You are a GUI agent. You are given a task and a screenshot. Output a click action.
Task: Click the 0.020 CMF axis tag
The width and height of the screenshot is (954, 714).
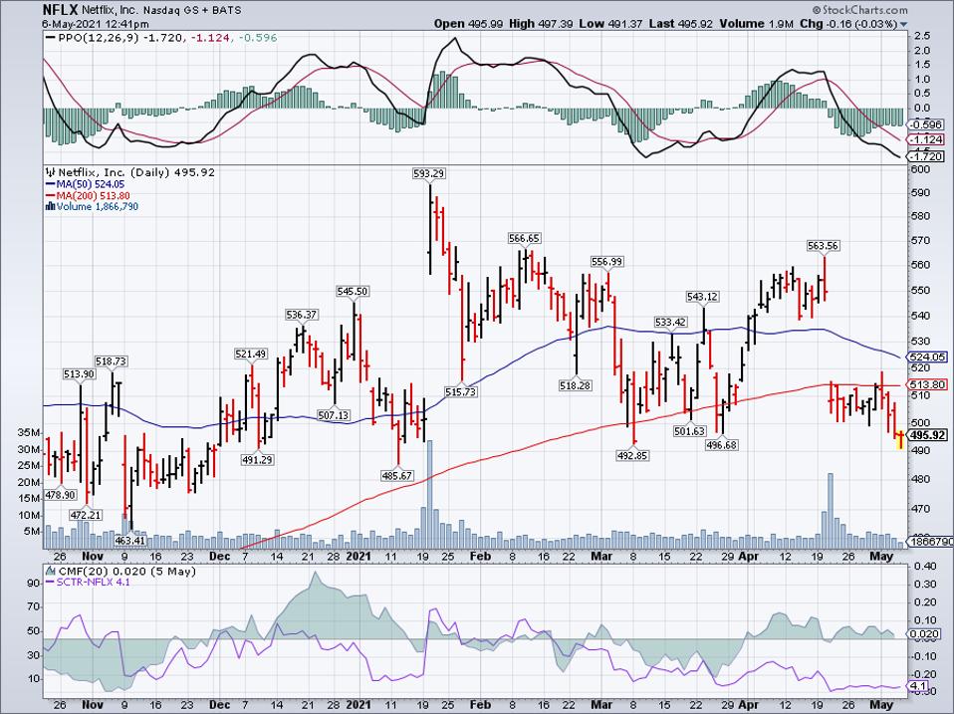[x=923, y=634]
